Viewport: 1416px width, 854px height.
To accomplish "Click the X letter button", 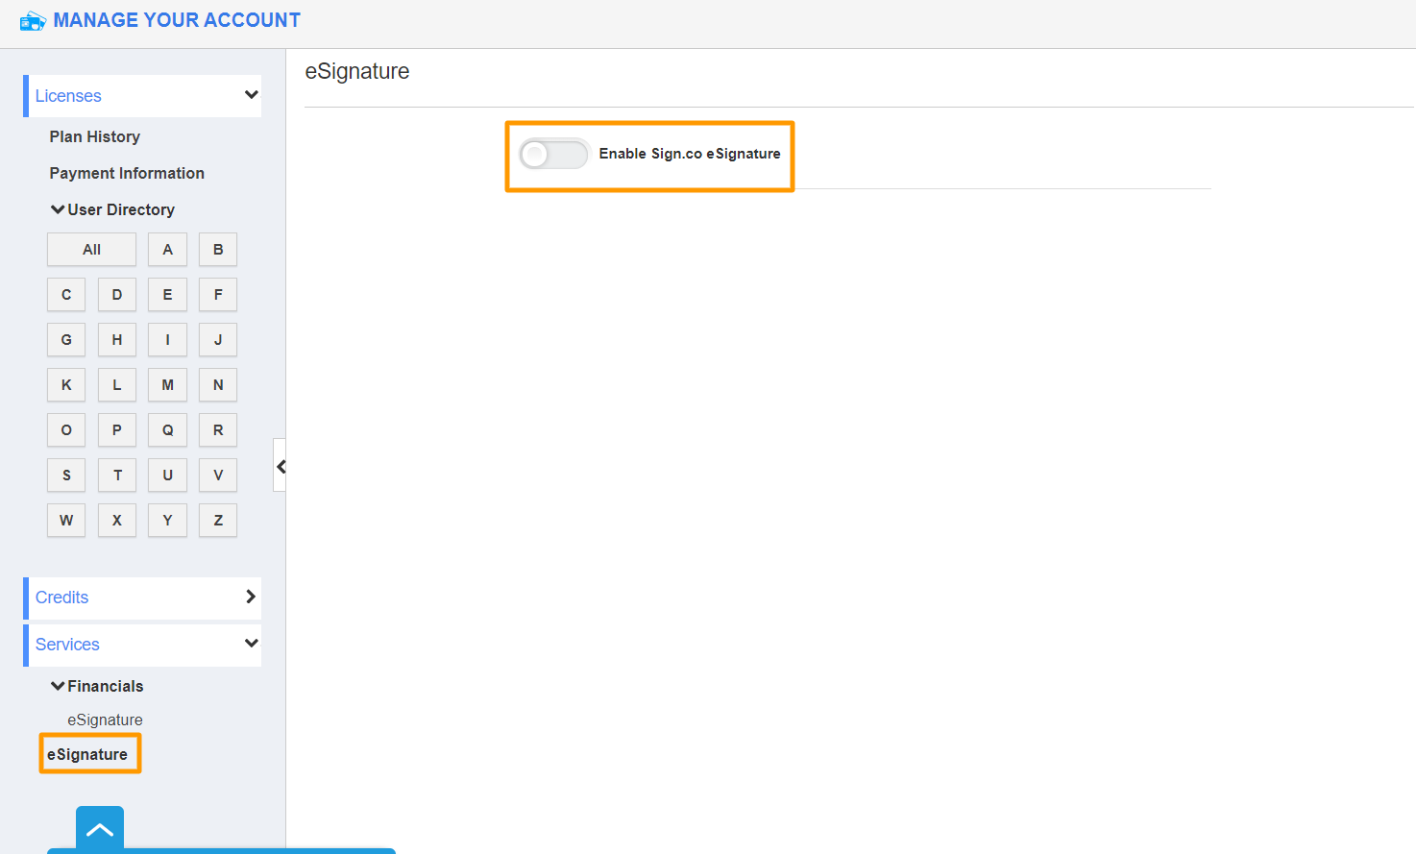I will coord(117,521).
